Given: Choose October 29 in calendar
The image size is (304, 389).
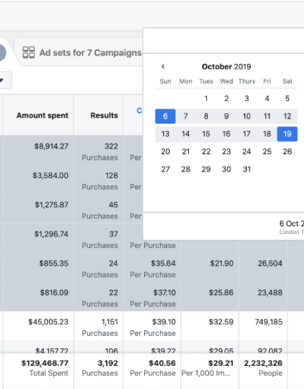Looking at the screenshot, I should tap(206, 169).
